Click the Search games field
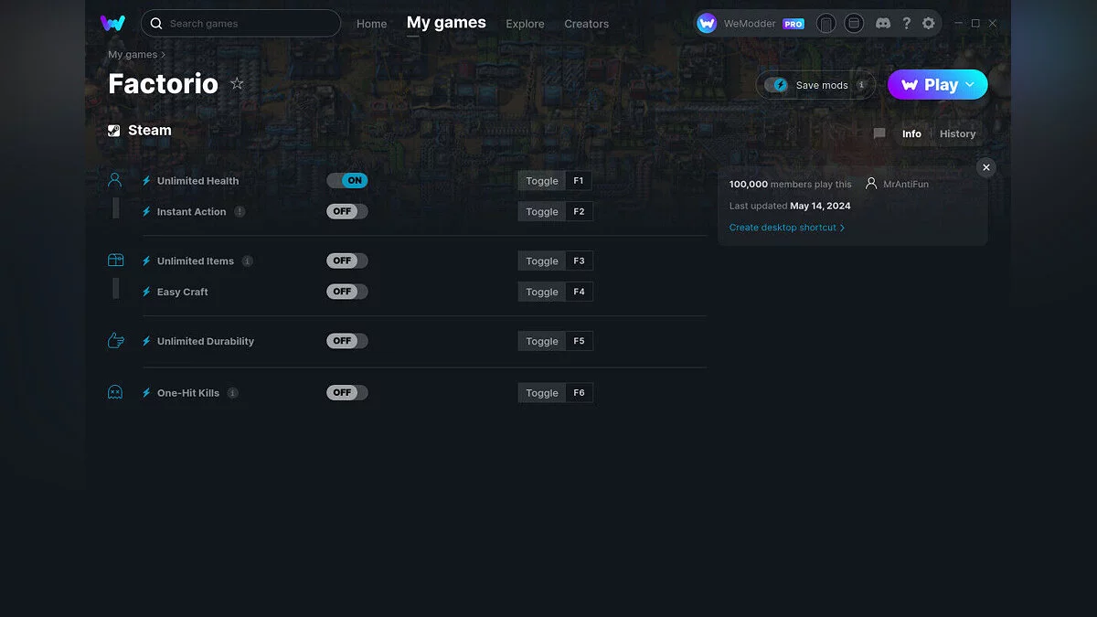 (240, 24)
